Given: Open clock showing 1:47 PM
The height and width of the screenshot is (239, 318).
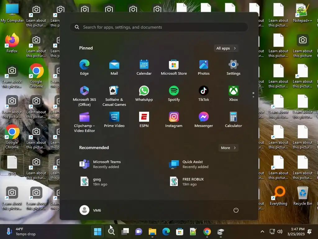Looking at the screenshot, I should coord(296,232).
